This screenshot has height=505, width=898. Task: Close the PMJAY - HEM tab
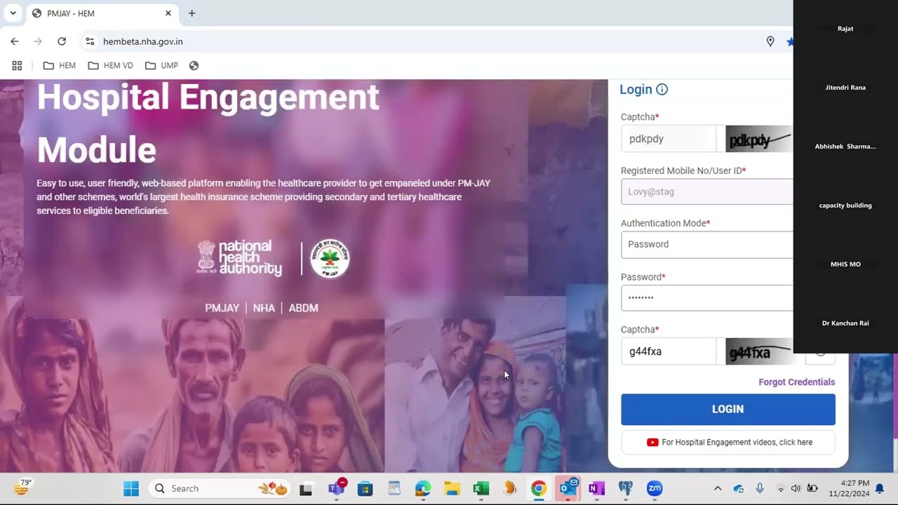click(168, 13)
